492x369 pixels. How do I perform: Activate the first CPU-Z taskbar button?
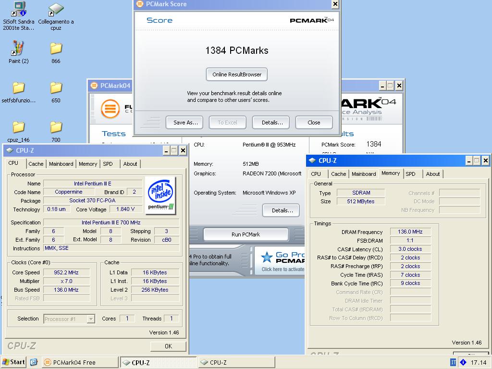pos(159,362)
